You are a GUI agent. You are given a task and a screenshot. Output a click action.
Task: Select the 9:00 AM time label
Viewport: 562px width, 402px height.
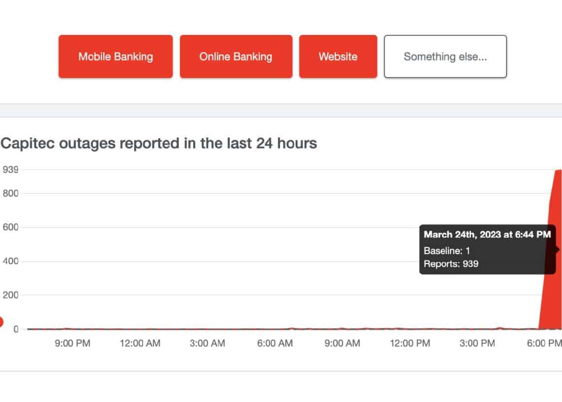342,343
